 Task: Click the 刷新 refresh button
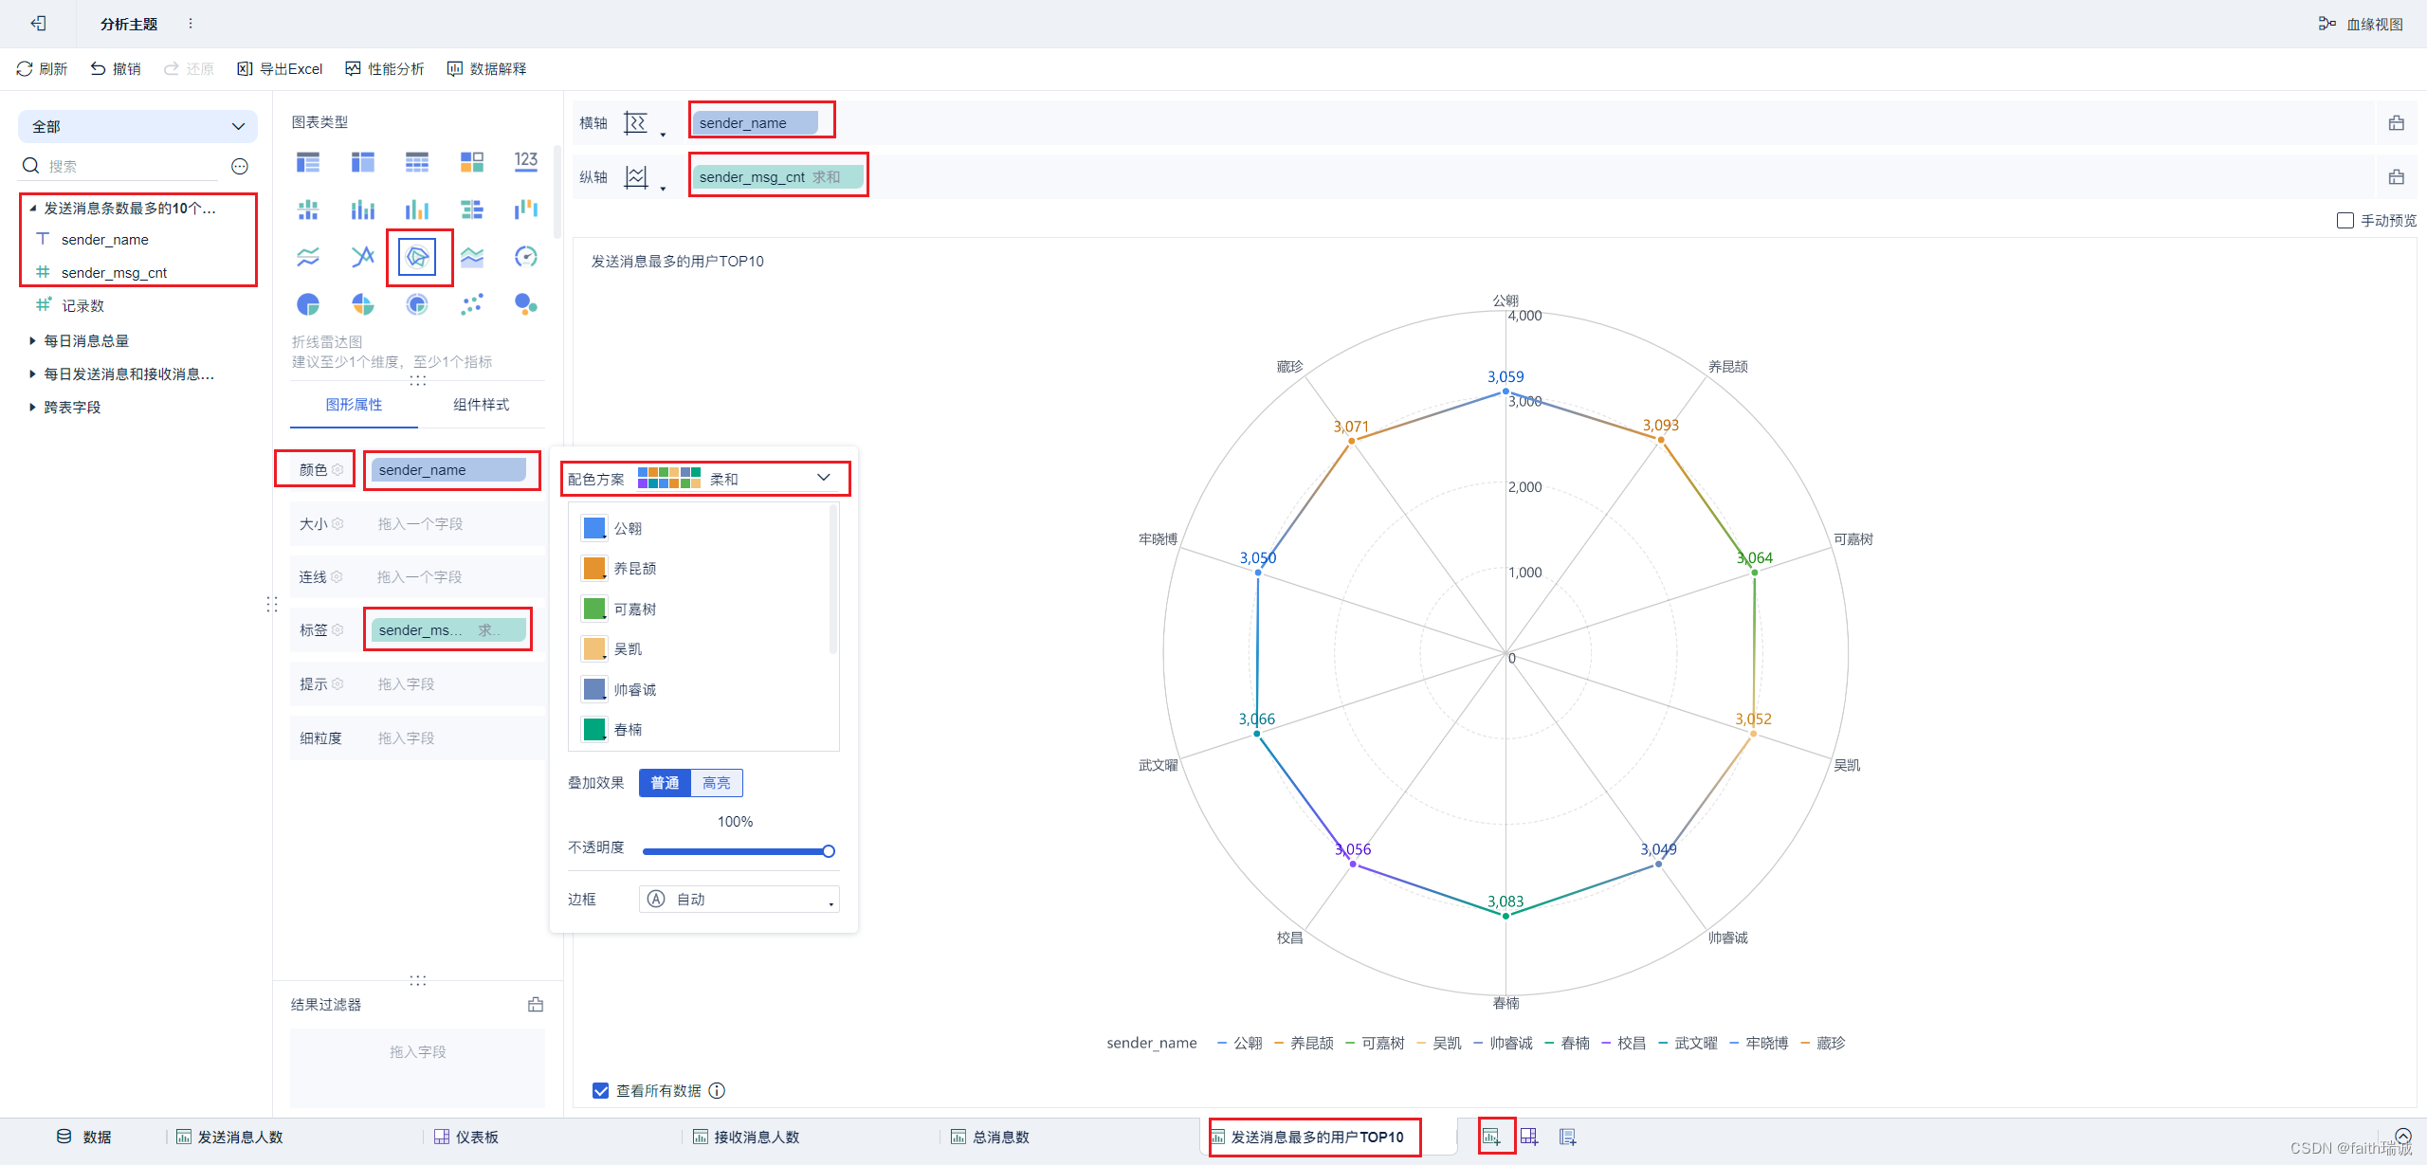pyautogui.click(x=42, y=69)
